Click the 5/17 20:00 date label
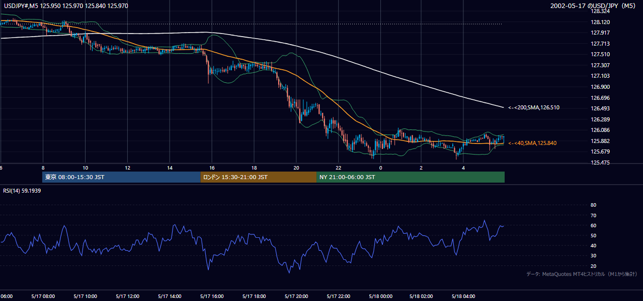This screenshot has width=643, height=301. pyautogui.click(x=296, y=296)
